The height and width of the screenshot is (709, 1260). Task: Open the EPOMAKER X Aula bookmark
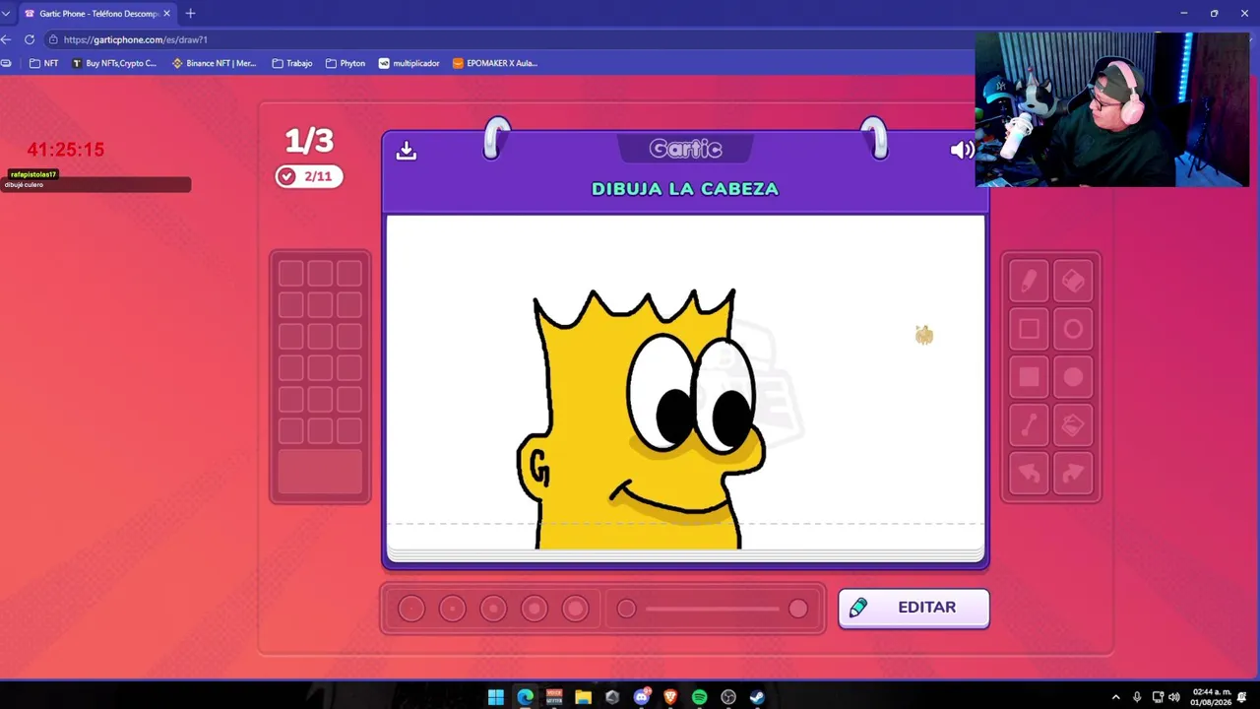click(x=495, y=63)
